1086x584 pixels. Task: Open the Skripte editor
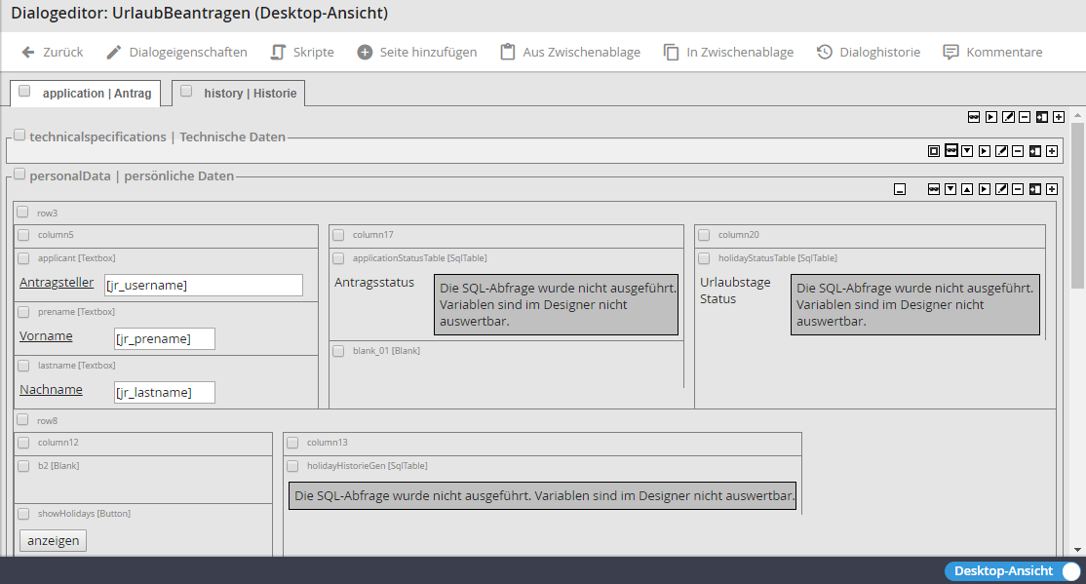302,52
